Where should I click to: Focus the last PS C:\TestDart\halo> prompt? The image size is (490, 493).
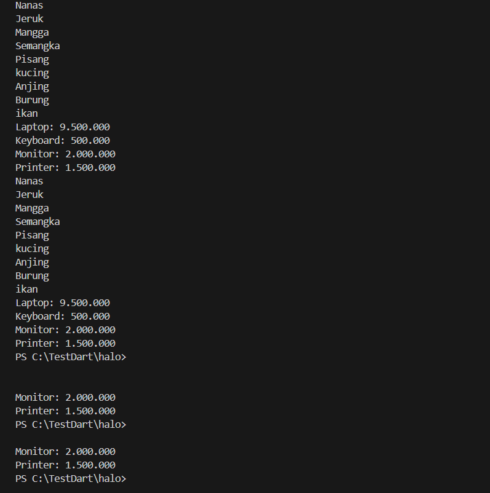[71, 479]
